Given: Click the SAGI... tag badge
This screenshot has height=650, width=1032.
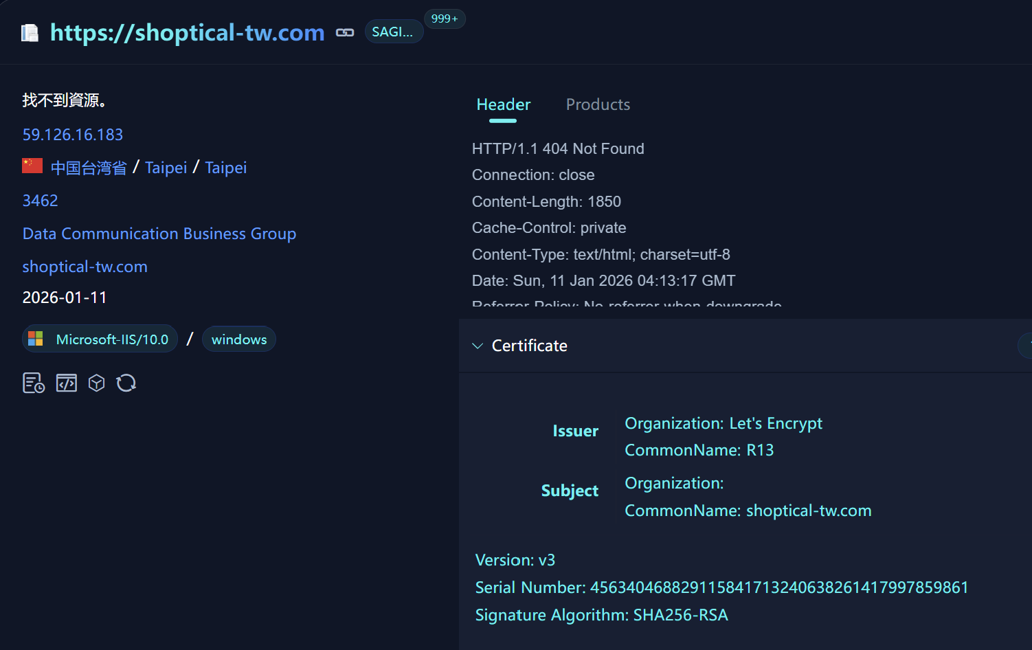Looking at the screenshot, I should (x=394, y=32).
